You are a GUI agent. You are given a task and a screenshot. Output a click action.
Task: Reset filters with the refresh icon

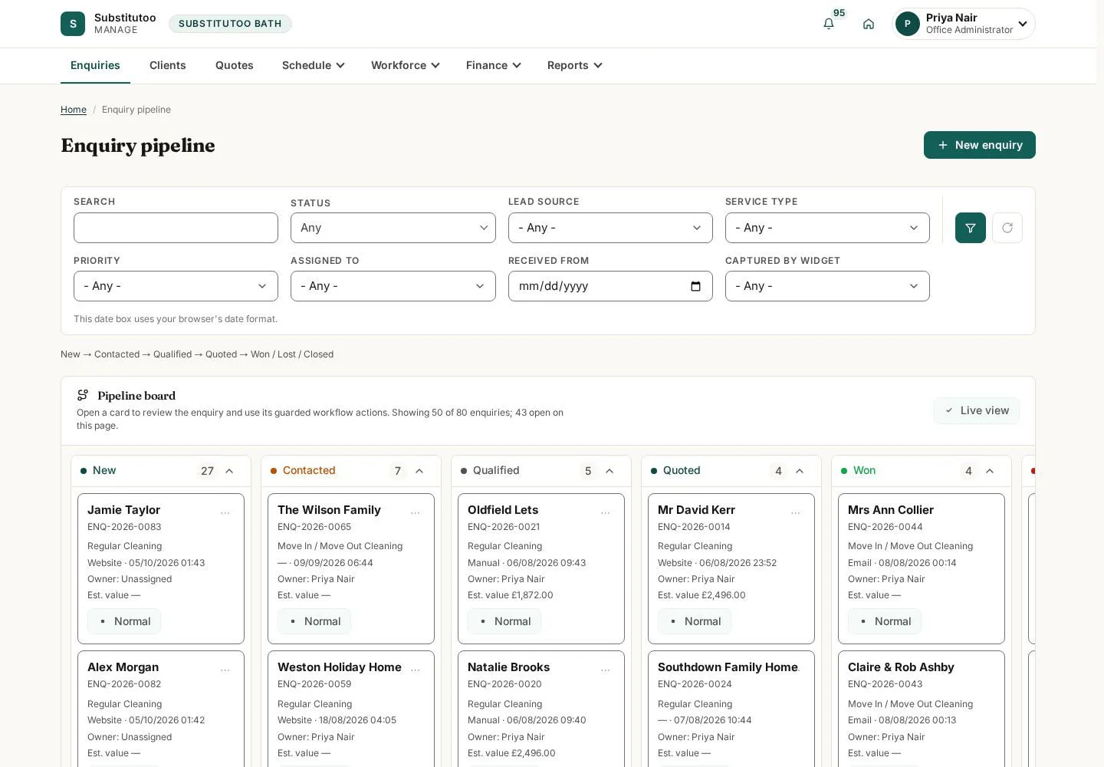(x=1007, y=228)
